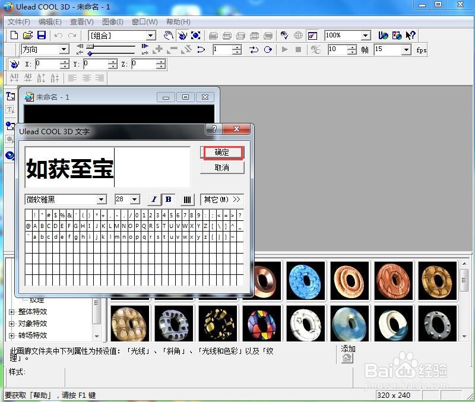Click the timeline frame slider handle

click(90, 46)
